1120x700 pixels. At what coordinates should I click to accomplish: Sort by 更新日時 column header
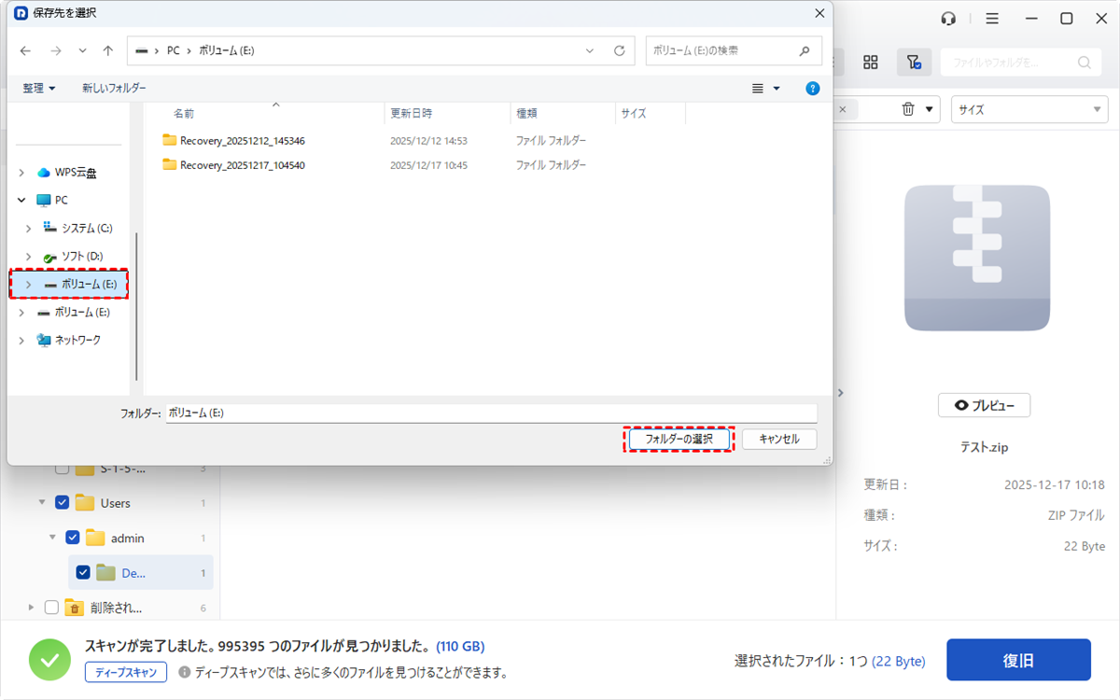pyautogui.click(x=411, y=113)
